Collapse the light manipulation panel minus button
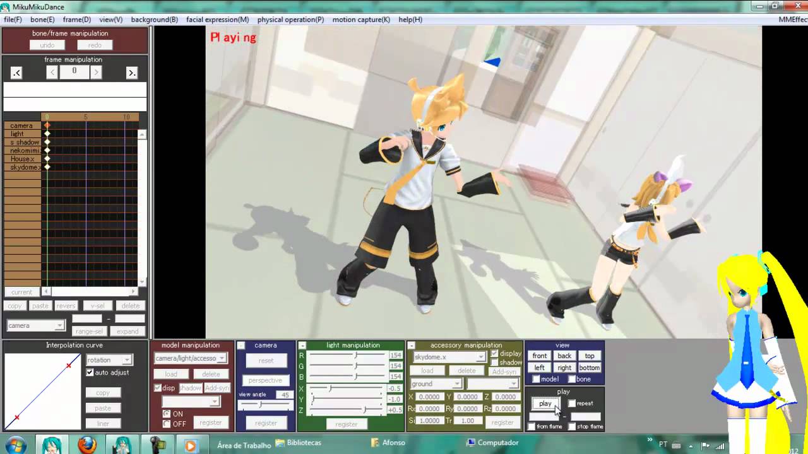Screen dimensions: 808x454 pyautogui.click(x=302, y=346)
